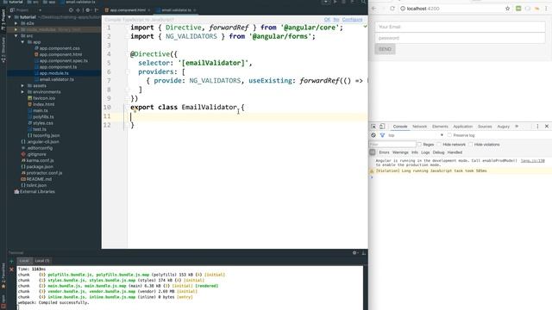Click No in compile TypeScript banner
Viewport: 552px width, 310px height.
(x=336, y=20)
